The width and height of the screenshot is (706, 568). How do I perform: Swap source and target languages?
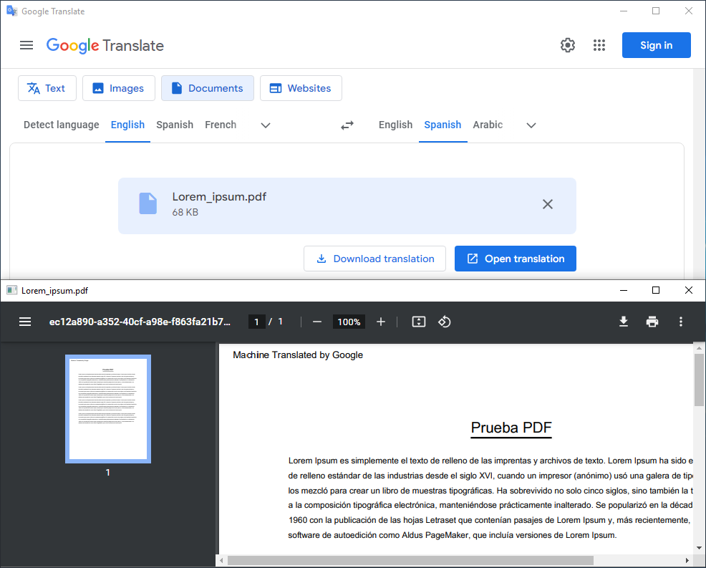pos(347,125)
